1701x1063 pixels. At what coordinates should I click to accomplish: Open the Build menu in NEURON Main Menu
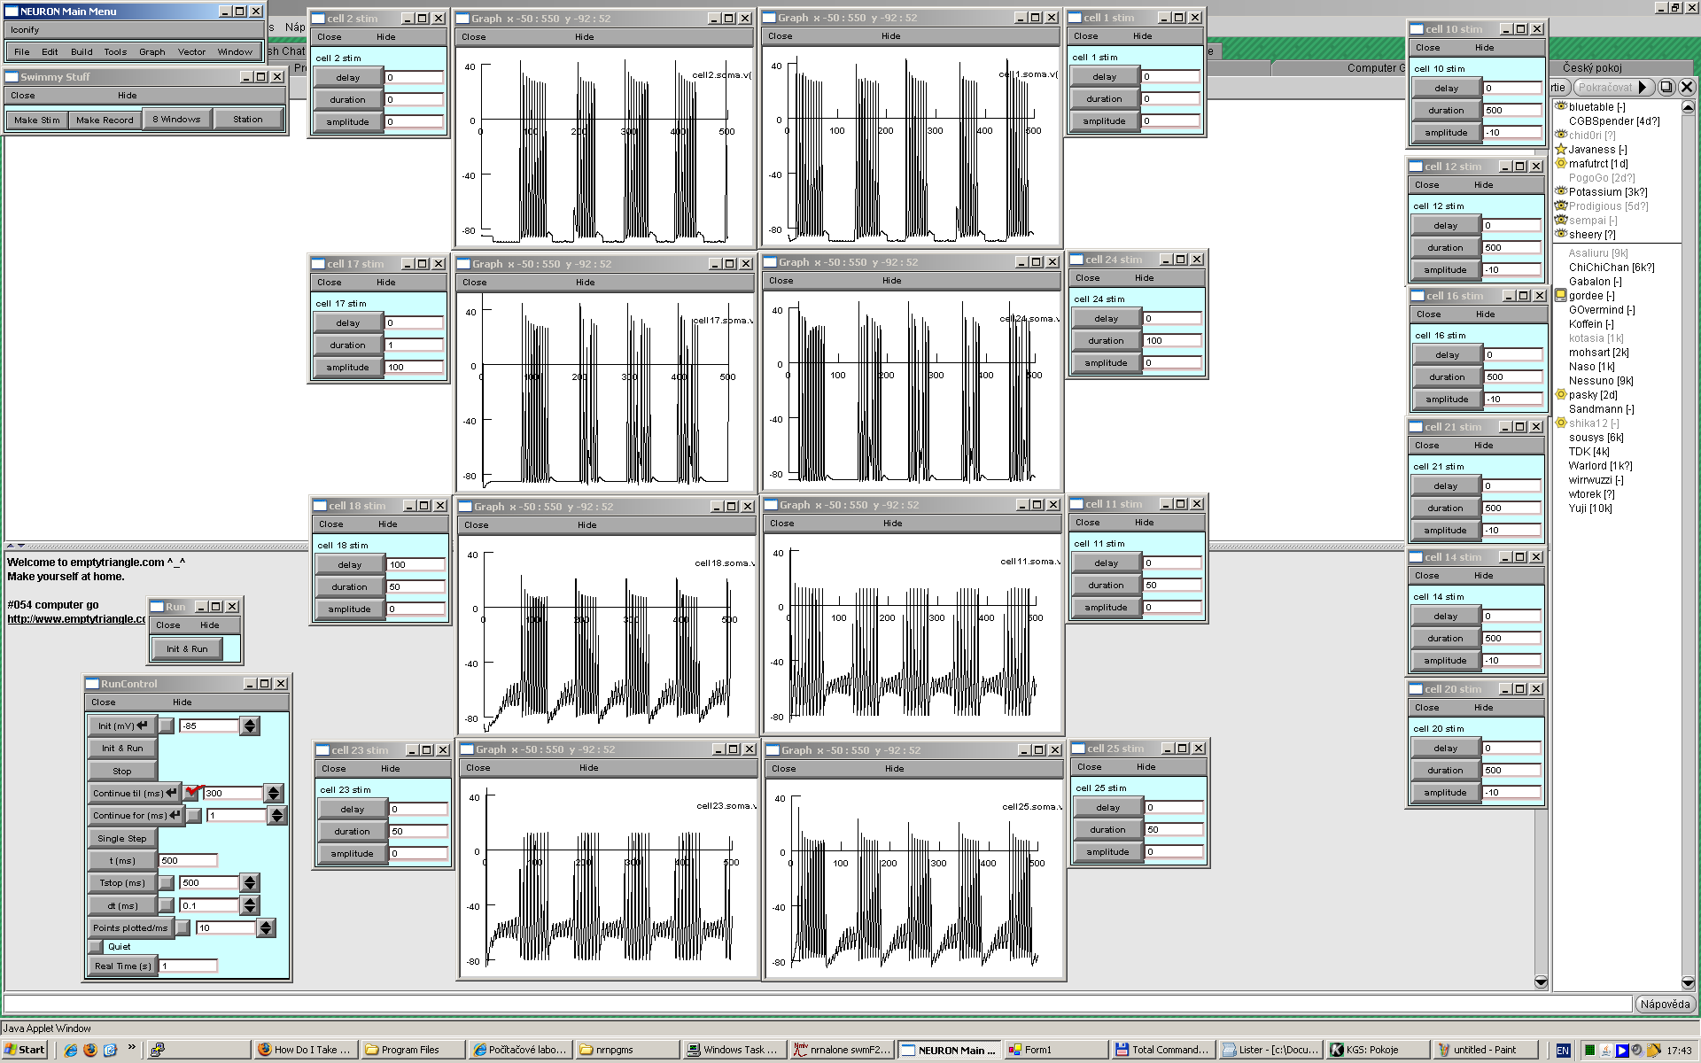click(82, 51)
